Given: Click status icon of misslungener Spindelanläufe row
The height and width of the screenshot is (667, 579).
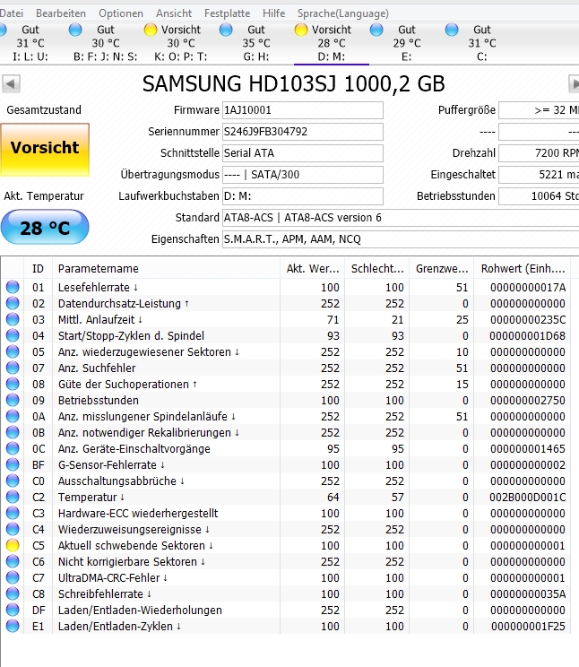Looking at the screenshot, I should click(13, 417).
